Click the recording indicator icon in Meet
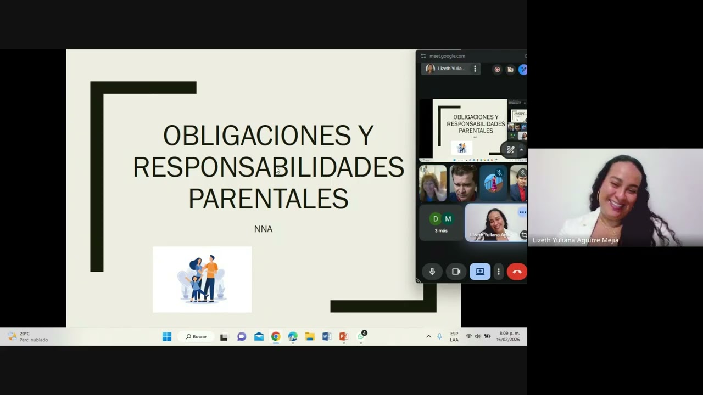The height and width of the screenshot is (395, 703). (497, 70)
